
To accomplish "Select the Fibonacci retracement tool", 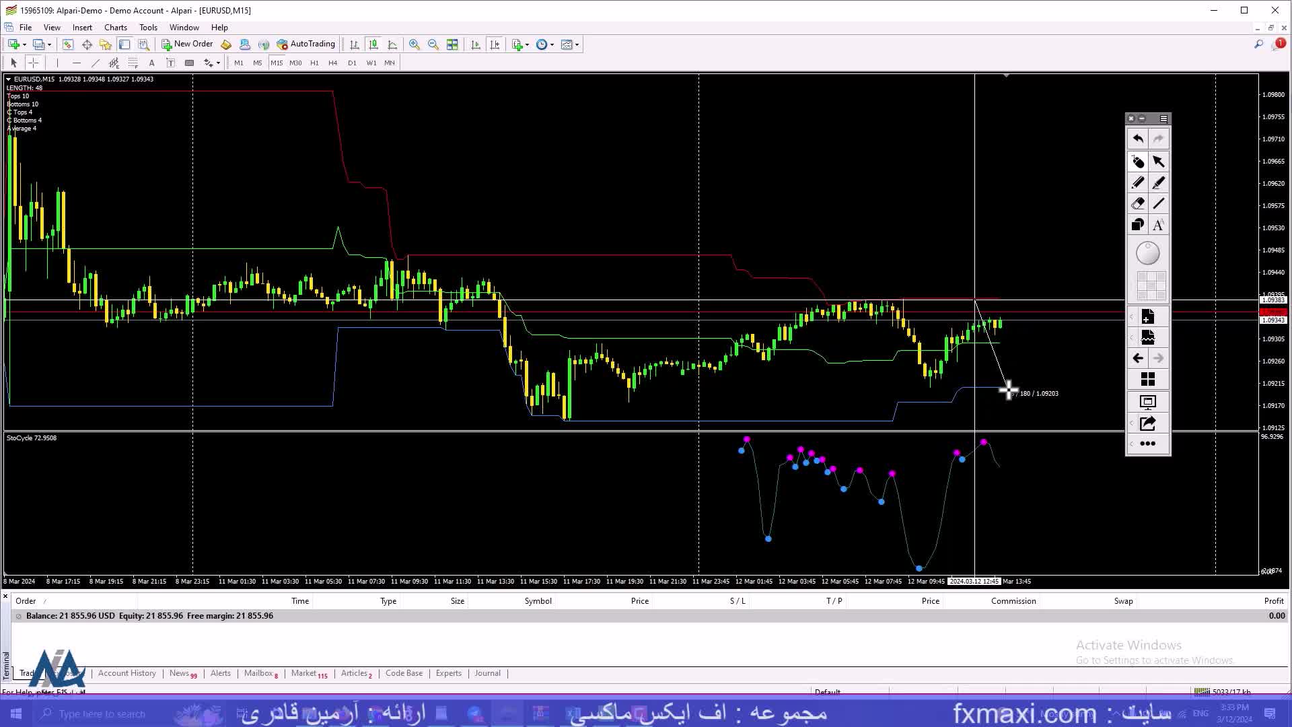I will click(x=133, y=63).
